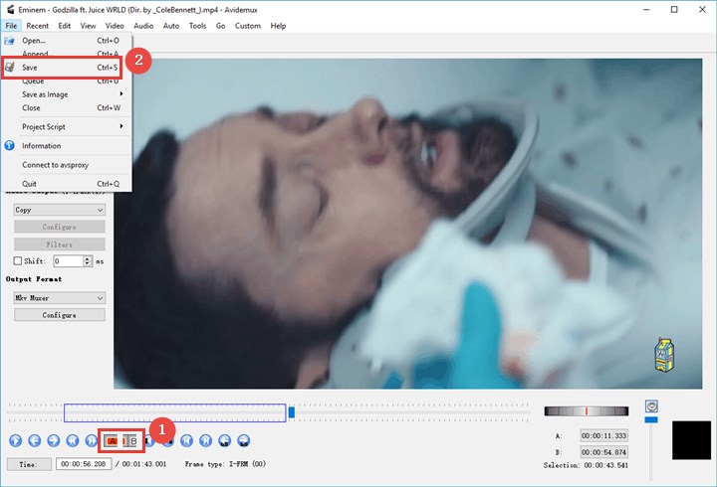Go to the previous frame
Screen dimensions: 717x487
click(x=34, y=440)
